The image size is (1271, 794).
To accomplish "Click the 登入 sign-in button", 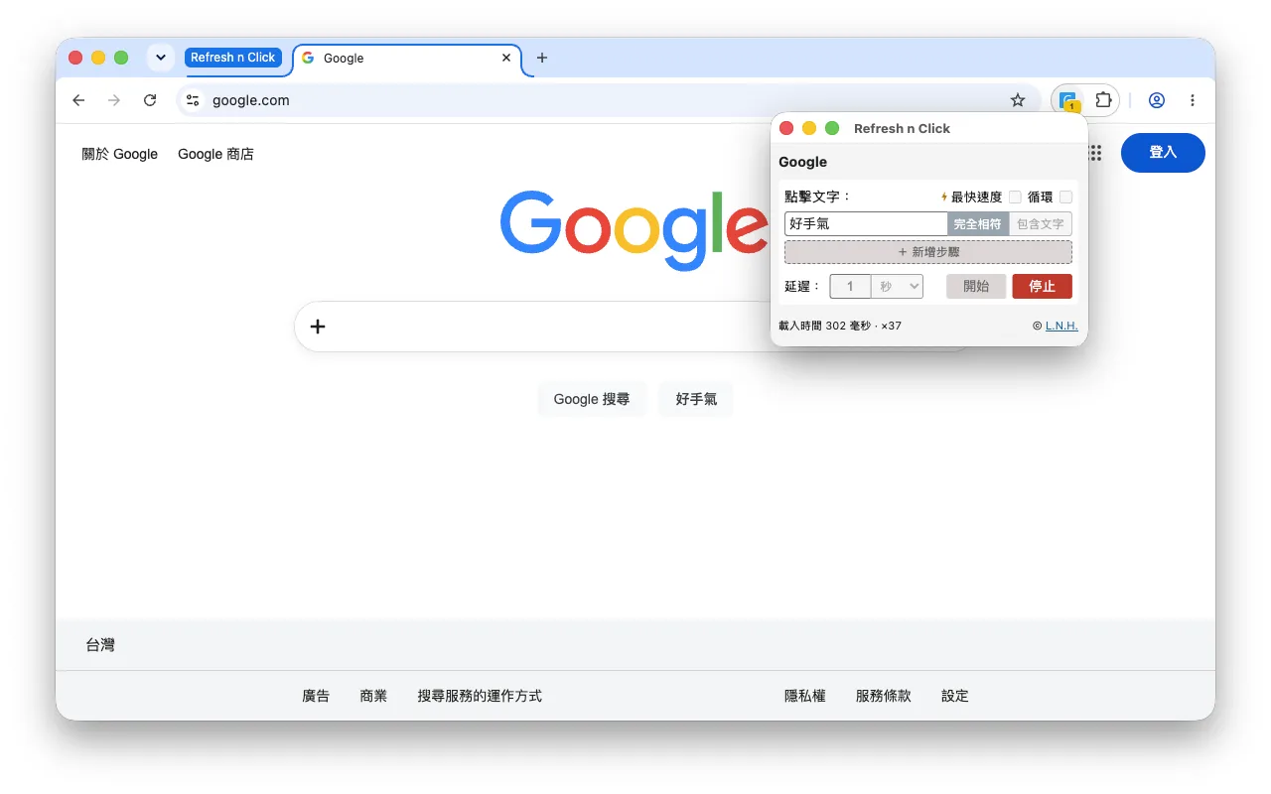I will point(1163,153).
